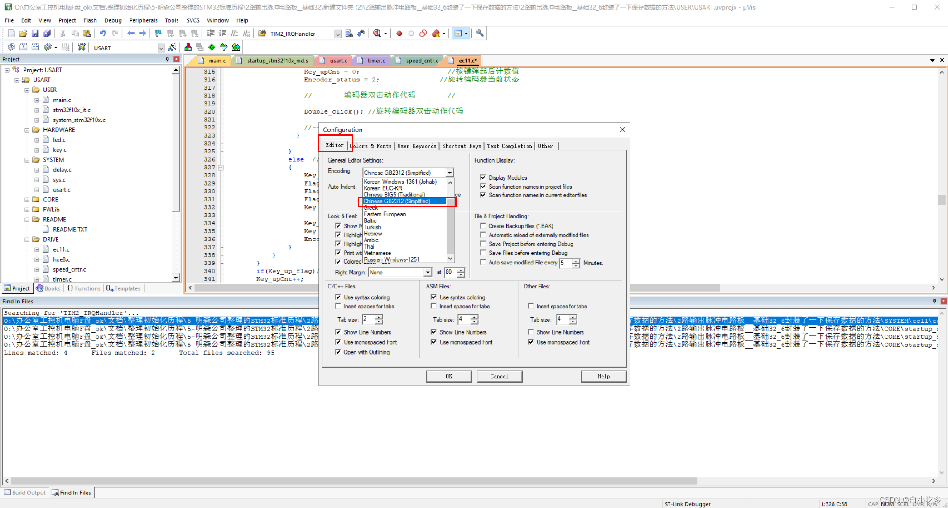The height and width of the screenshot is (508, 948).
Task: Click the Cancel button
Action: point(499,376)
